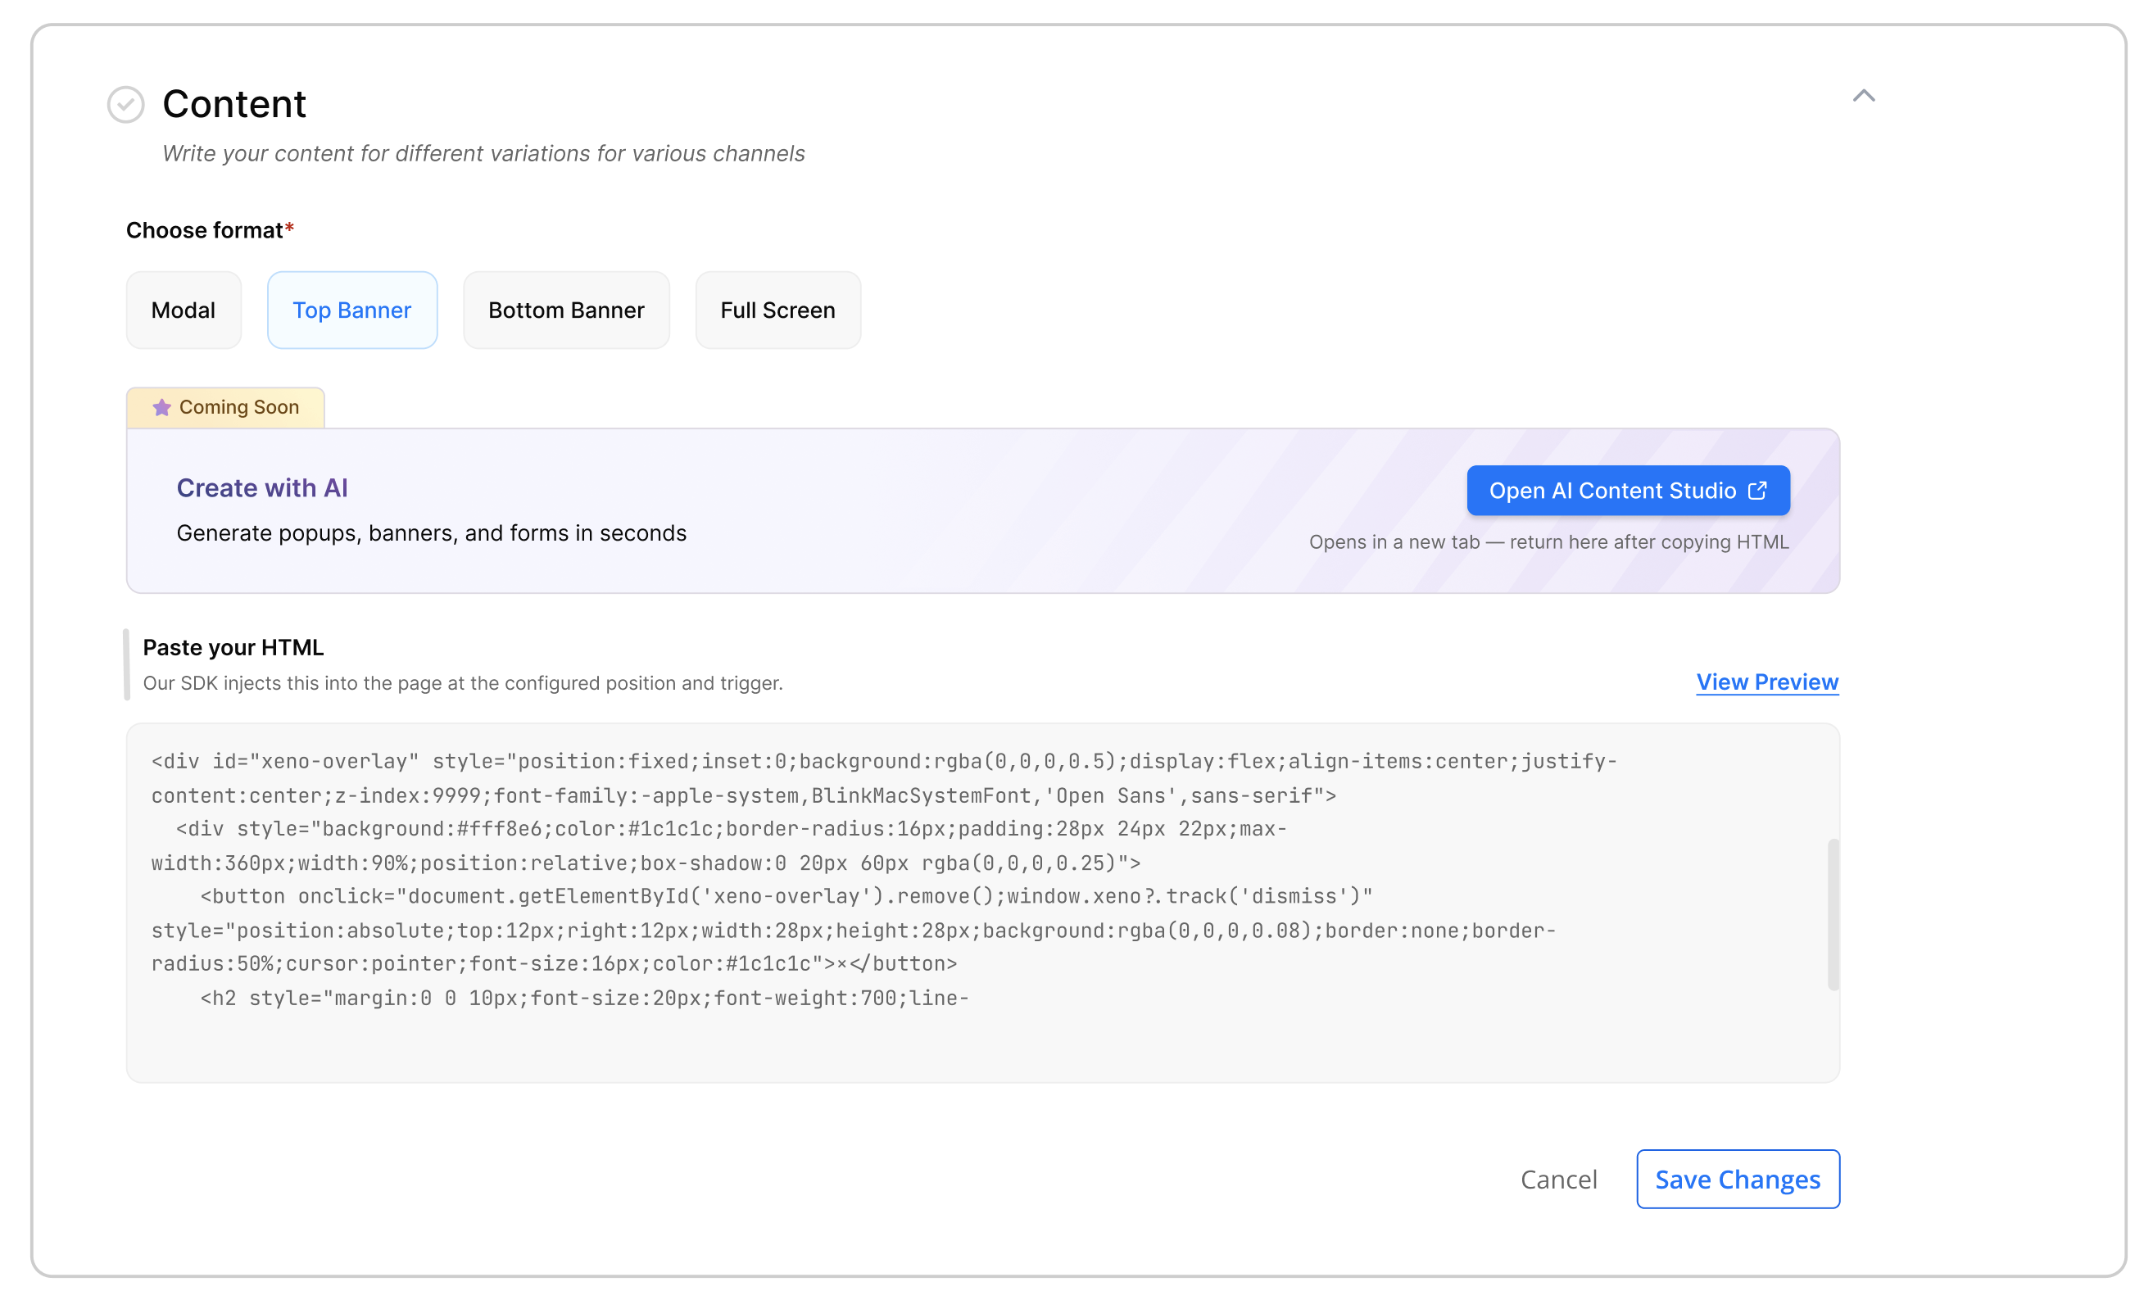Select the Top Banner format
Image resolution: width=2153 pixels, height=1309 pixels.
click(x=352, y=310)
